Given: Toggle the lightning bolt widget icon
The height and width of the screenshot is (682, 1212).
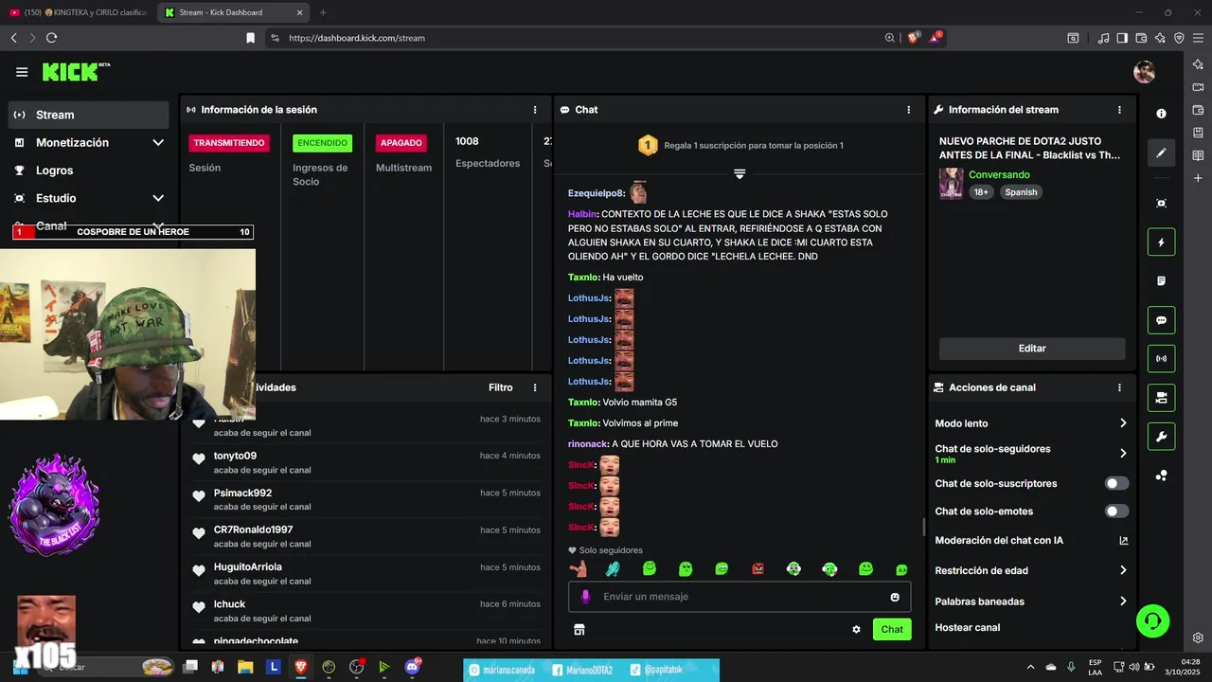Looking at the screenshot, I should 1162,242.
